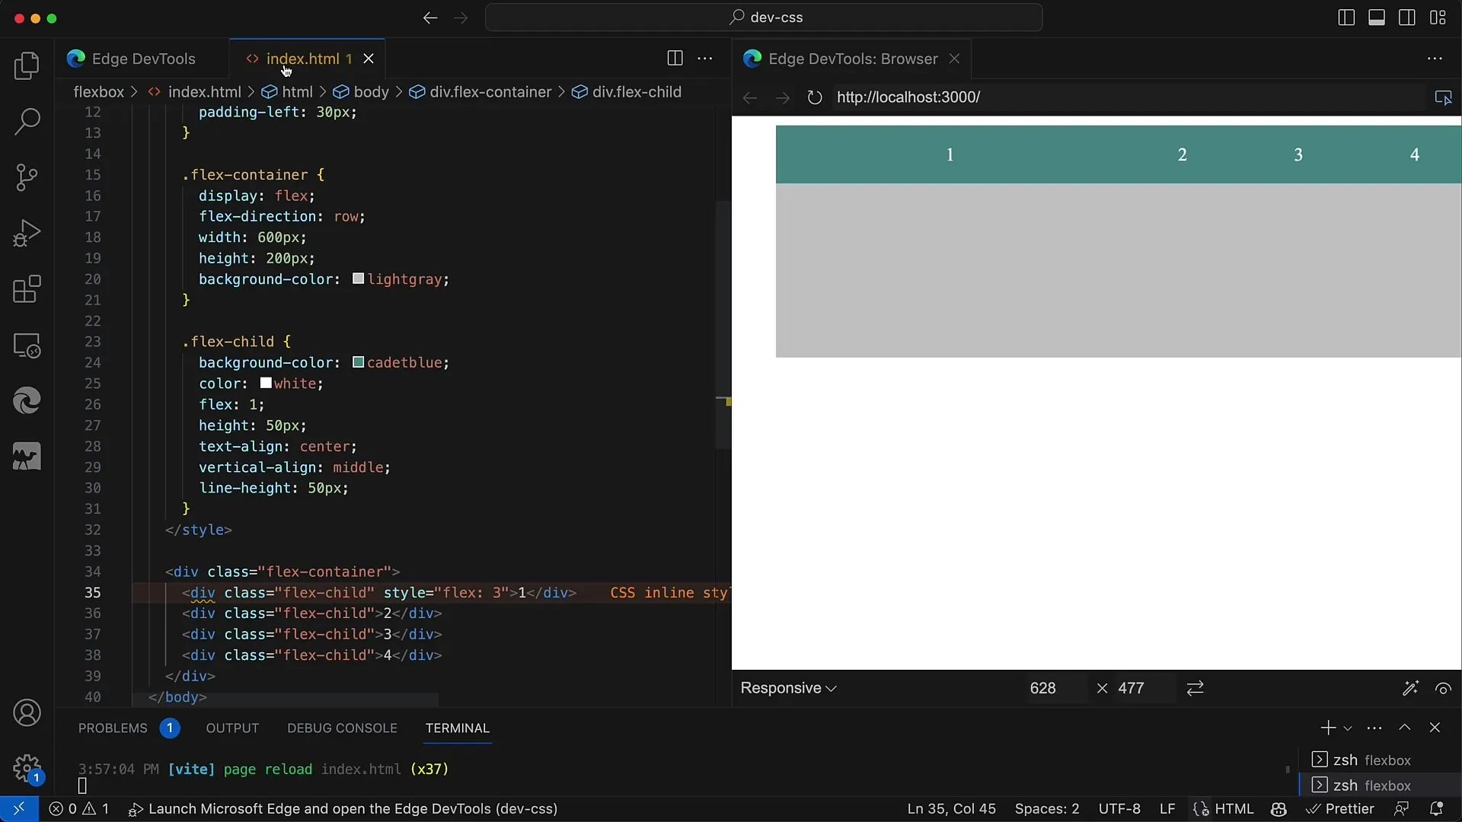The height and width of the screenshot is (822, 1462).
Task: Open notifications bell in status bar
Action: [x=1436, y=809]
